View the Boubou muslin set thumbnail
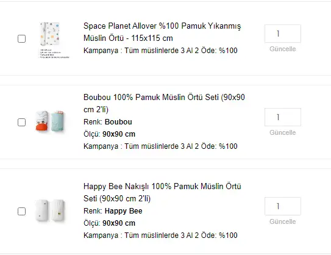Image resolution: width=331 pixels, height=255 pixels. coord(50,121)
